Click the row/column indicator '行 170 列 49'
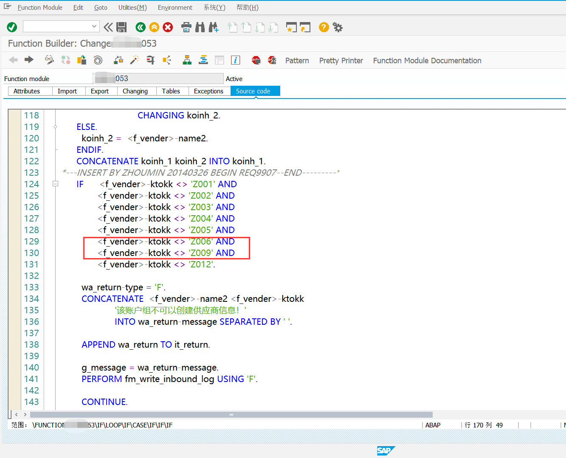Screen dimensions: 566x458 click(484, 425)
